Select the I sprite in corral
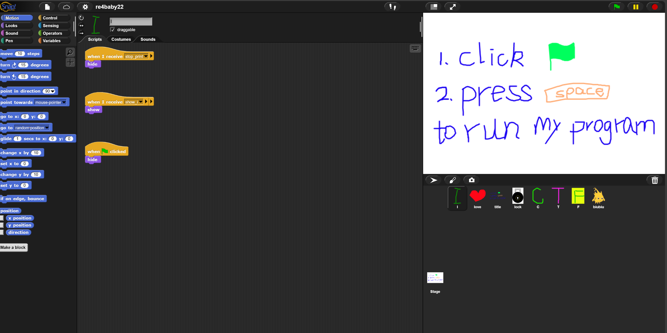667x333 pixels. tap(457, 198)
